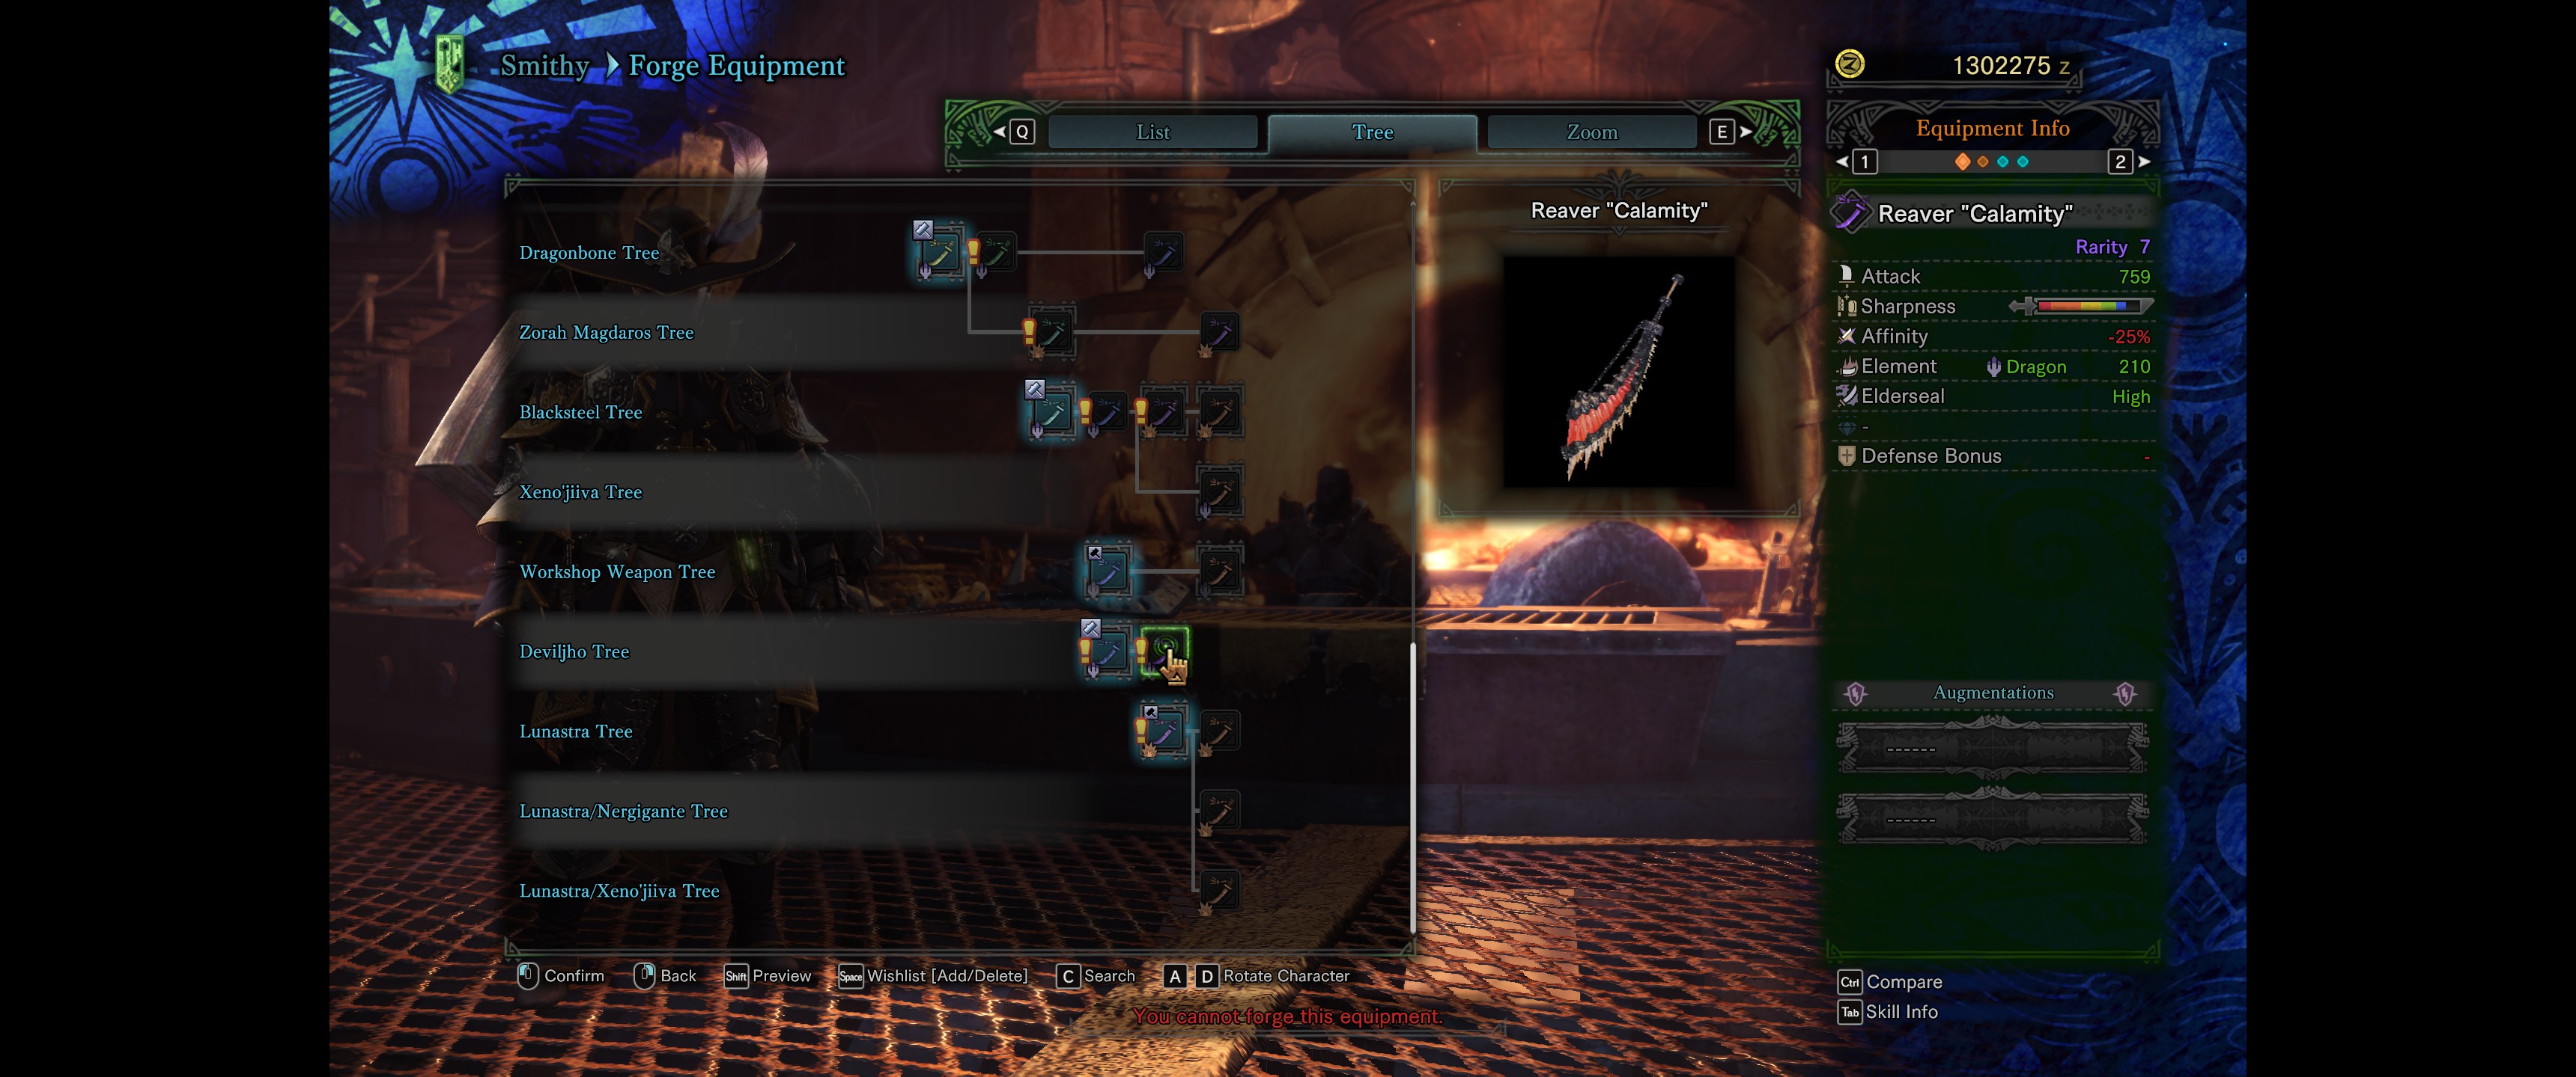Image resolution: width=2576 pixels, height=1077 pixels.
Task: Click the Wishlist Add/Delete prompt
Action: coord(933,976)
